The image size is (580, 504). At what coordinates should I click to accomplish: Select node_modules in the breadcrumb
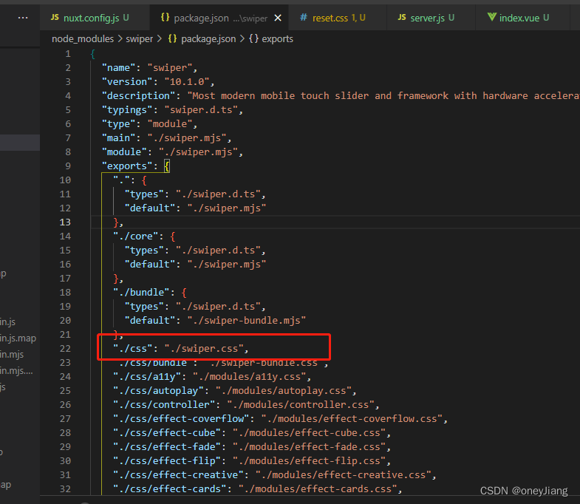pyautogui.click(x=83, y=39)
